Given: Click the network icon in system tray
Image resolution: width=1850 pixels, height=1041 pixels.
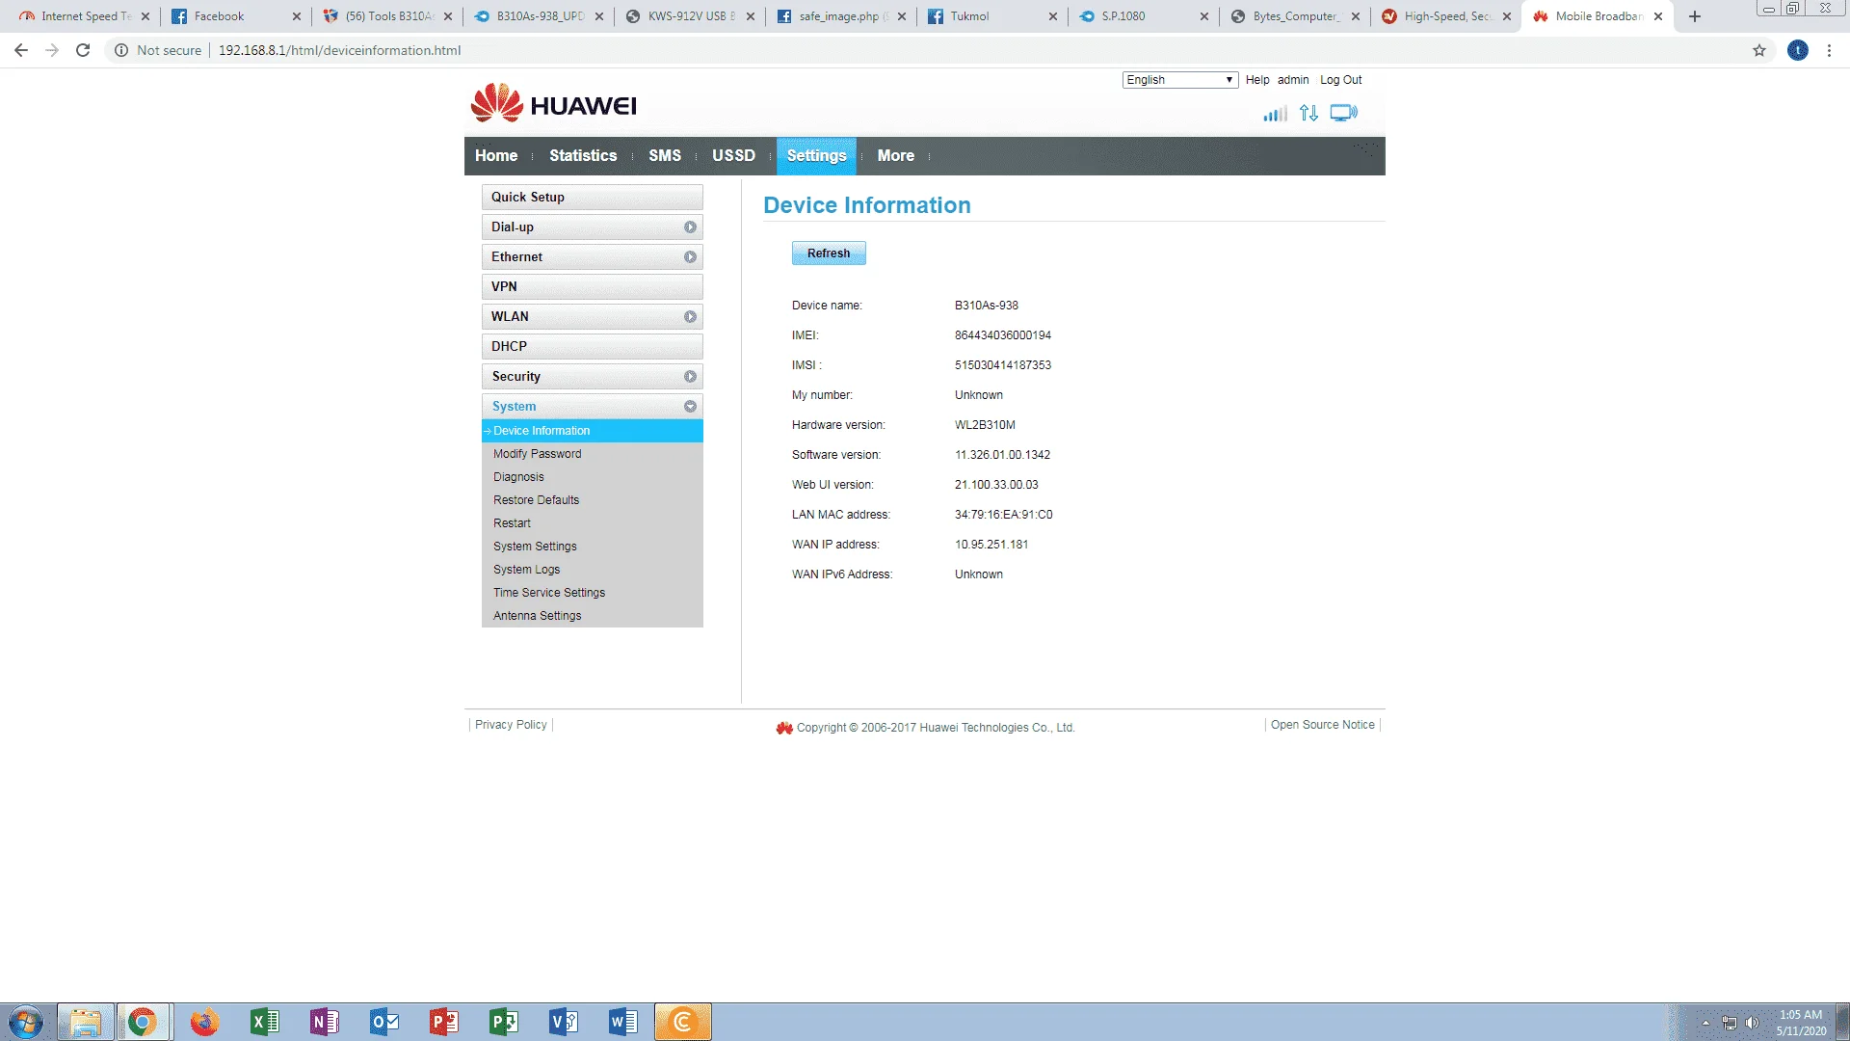Looking at the screenshot, I should (1730, 1023).
